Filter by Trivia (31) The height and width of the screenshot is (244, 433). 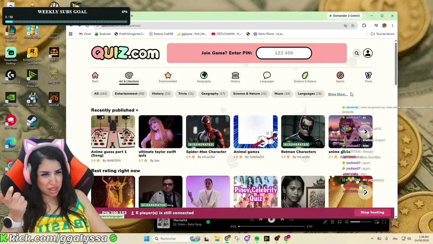point(186,94)
